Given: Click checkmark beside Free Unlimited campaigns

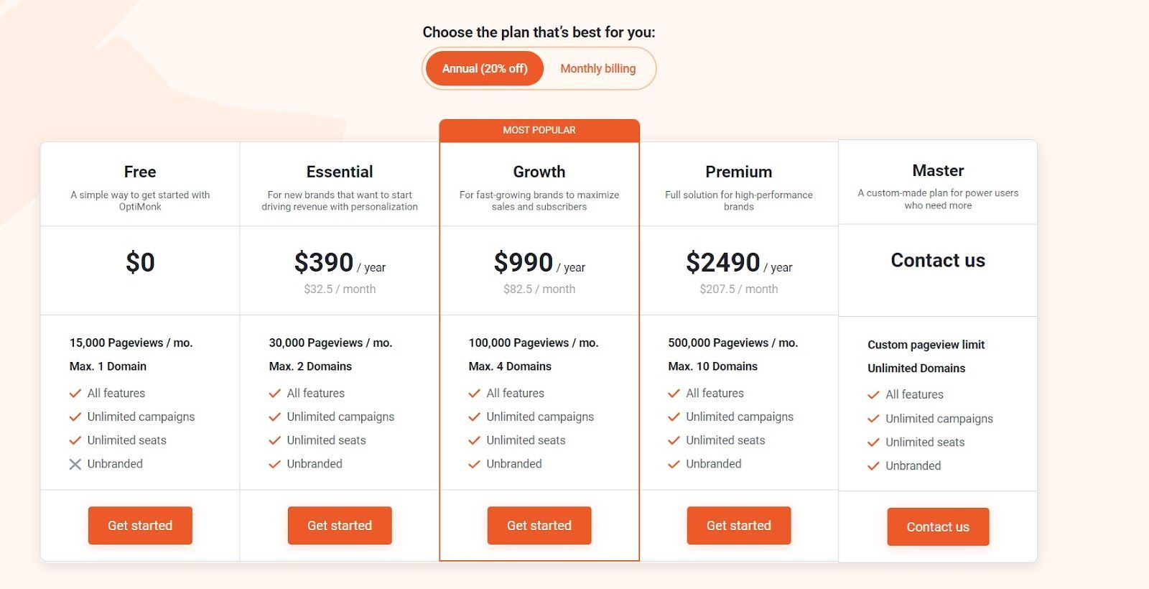Looking at the screenshot, I should (75, 417).
